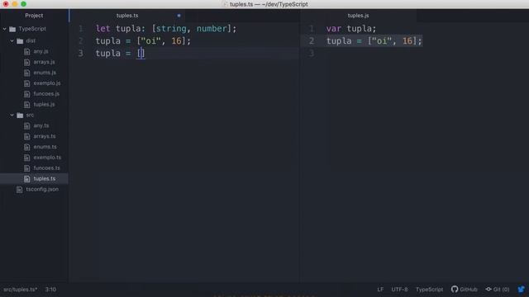Open enums.js from the tree
The image size is (529, 297).
(45, 73)
